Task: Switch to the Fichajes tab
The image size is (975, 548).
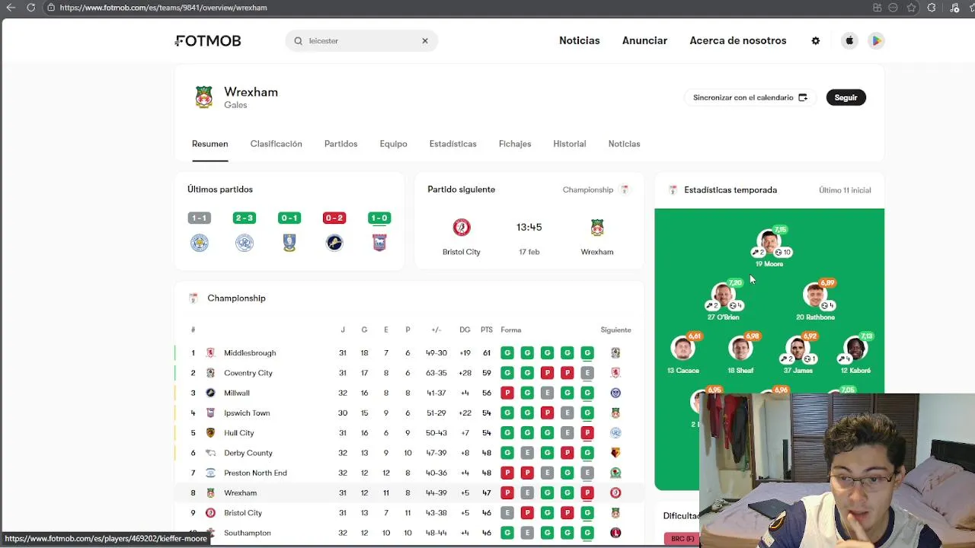Action: click(515, 144)
